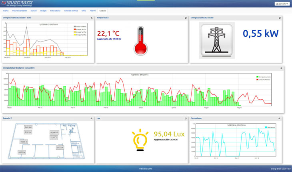The image size is (292, 172).
Task: Select the Centrale termica tab
Action: (71, 11)
